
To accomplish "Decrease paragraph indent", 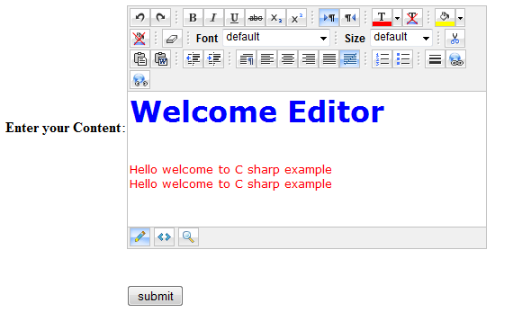I will 193,59.
